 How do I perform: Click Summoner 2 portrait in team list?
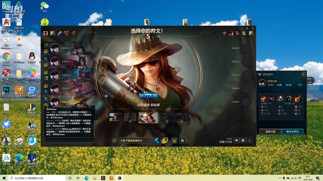[55, 62]
